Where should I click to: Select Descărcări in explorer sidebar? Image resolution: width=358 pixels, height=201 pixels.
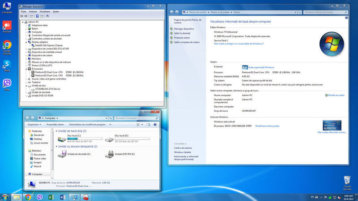click(x=39, y=135)
